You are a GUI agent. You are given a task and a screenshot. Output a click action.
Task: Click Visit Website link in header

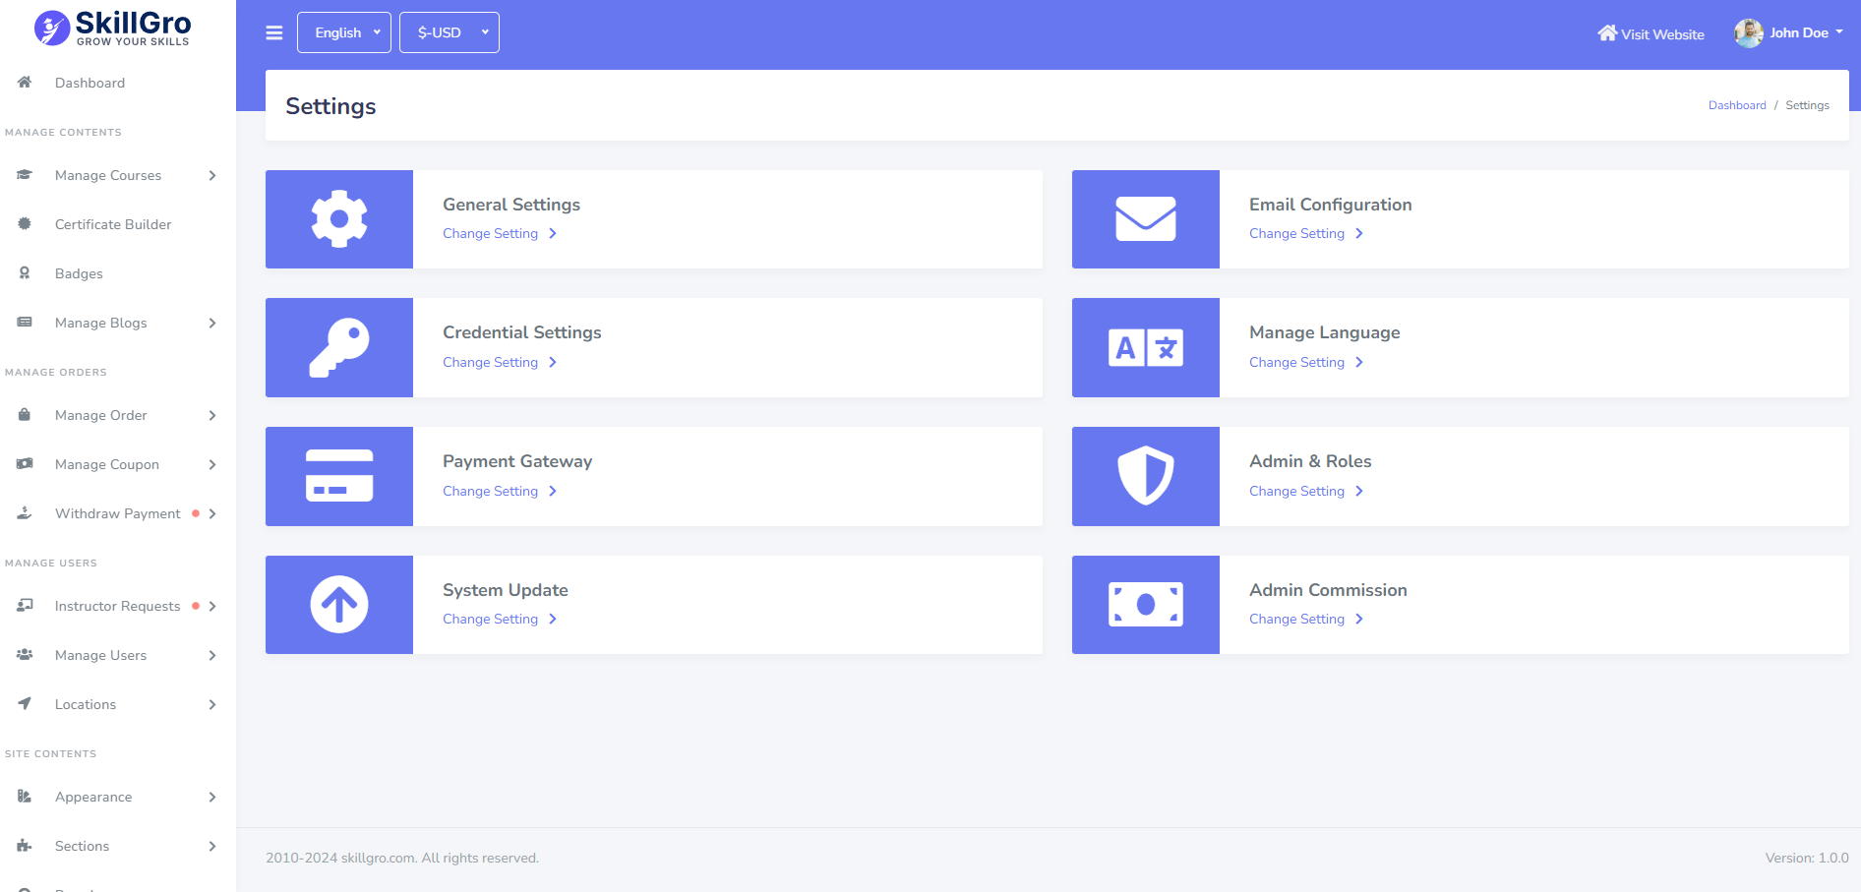click(x=1651, y=33)
